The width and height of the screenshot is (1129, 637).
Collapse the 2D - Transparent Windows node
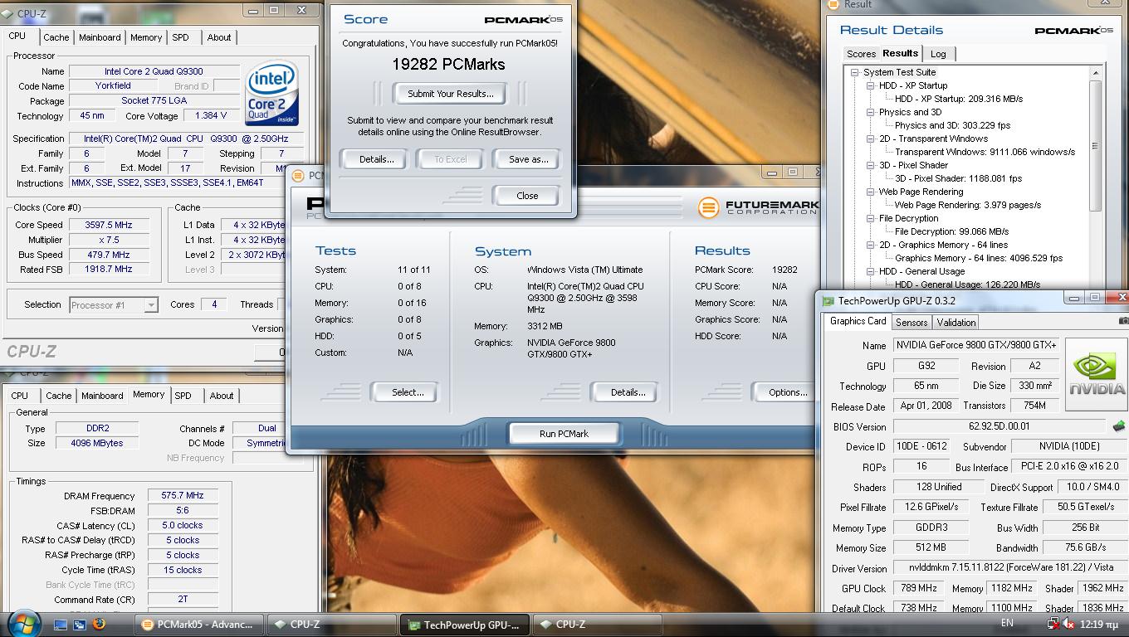(871, 139)
